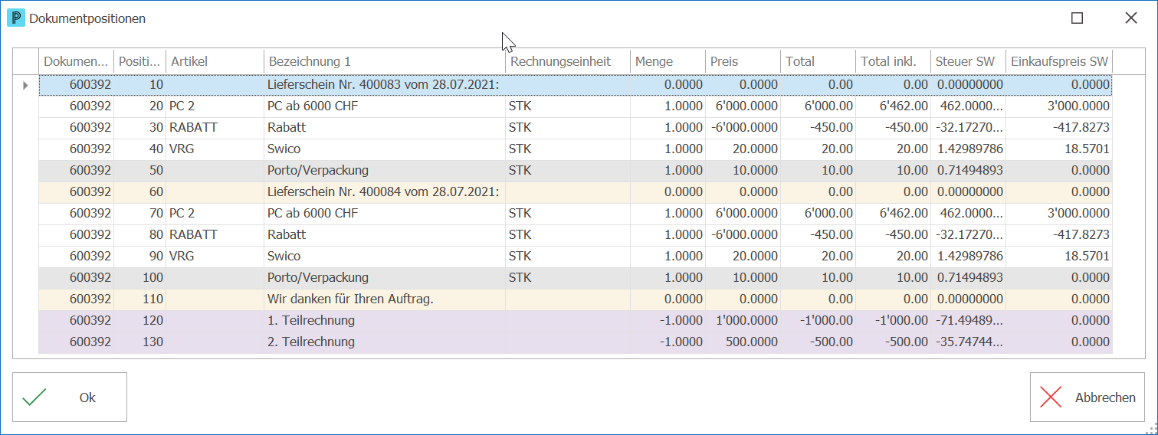This screenshot has width=1158, height=435.
Task: Click price '-6'000.0000' in position 30
Action: pyautogui.click(x=744, y=128)
